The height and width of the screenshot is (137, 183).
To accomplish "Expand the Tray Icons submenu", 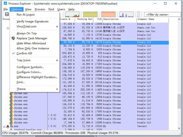I will click(35, 60).
